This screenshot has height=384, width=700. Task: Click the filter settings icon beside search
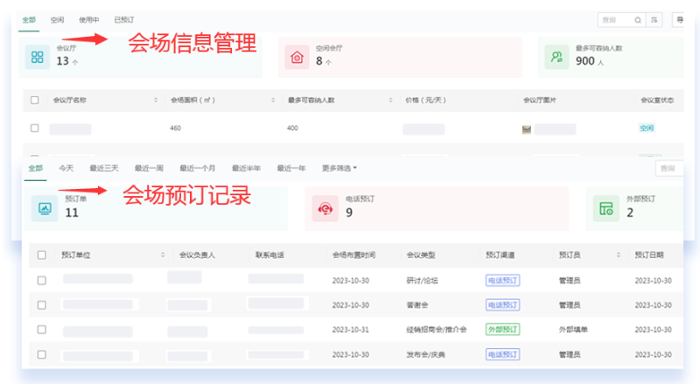[653, 19]
